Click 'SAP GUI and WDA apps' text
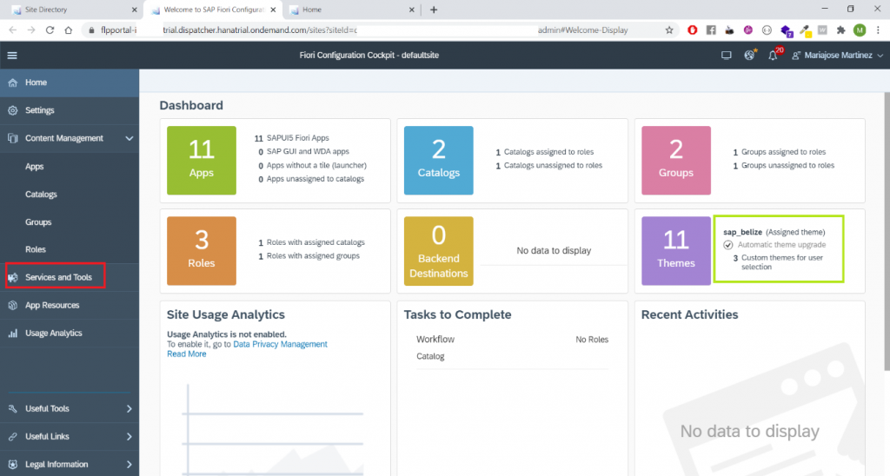This screenshot has width=890, height=476. (x=308, y=151)
